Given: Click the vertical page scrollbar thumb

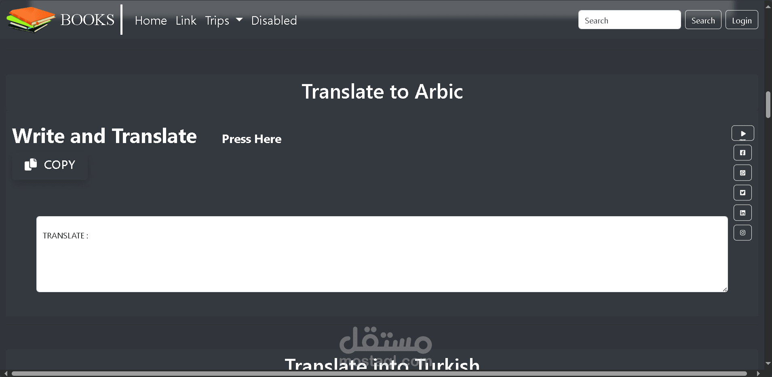Looking at the screenshot, I should pyautogui.click(x=768, y=105).
